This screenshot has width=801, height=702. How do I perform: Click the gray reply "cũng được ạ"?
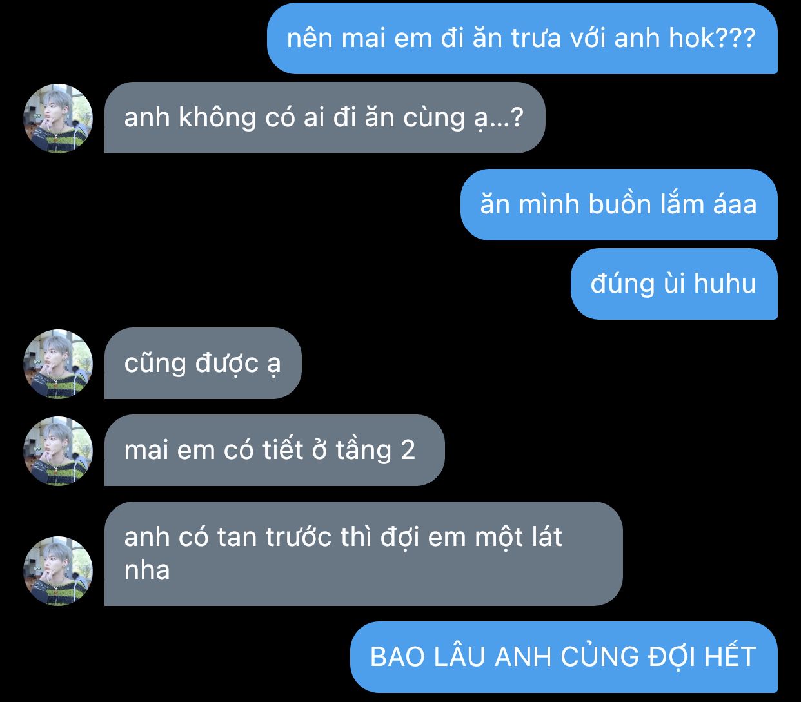(x=203, y=364)
